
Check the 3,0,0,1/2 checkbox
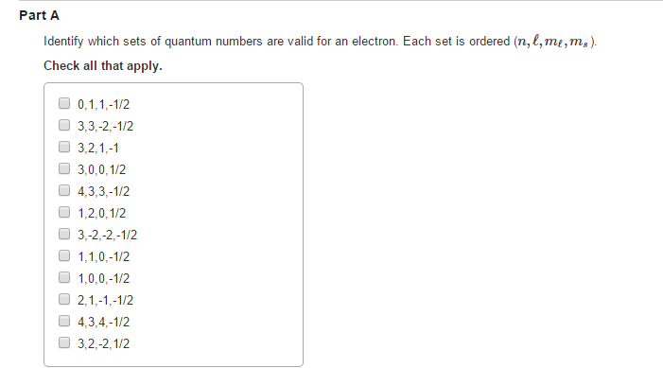tap(64, 168)
